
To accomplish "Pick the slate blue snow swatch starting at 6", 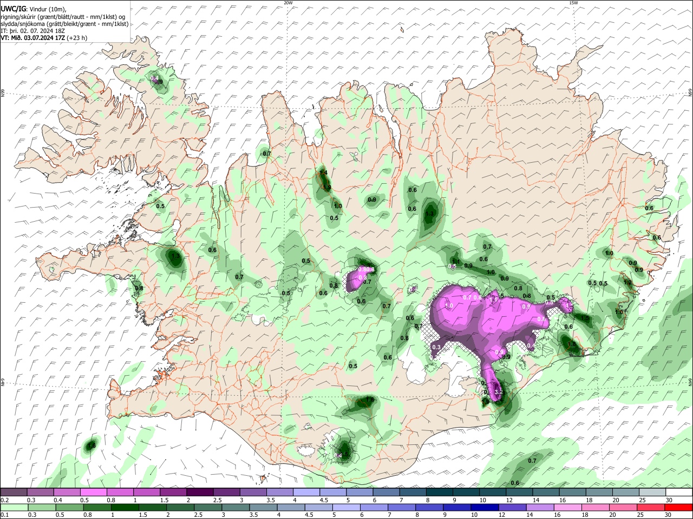I will (x=386, y=492).
